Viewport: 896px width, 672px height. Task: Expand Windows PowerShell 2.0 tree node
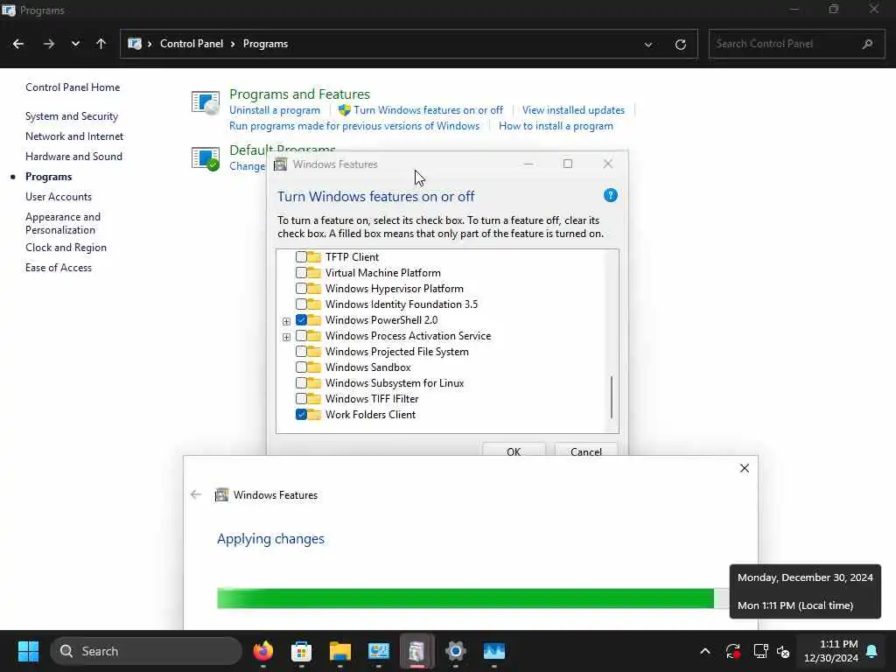click(286, 321)
